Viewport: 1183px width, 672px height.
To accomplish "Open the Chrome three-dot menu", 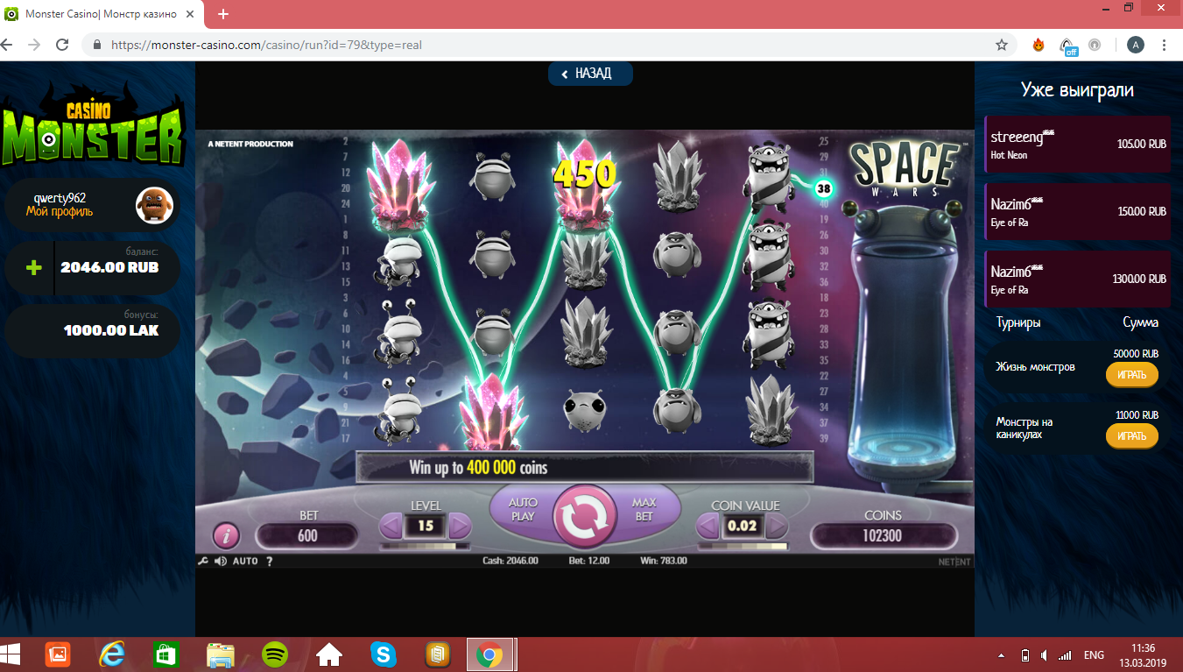I will tap(1165, 45).
